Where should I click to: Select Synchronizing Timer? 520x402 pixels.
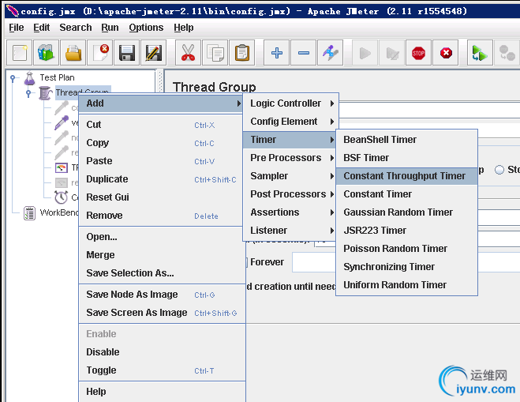[406, 267]
